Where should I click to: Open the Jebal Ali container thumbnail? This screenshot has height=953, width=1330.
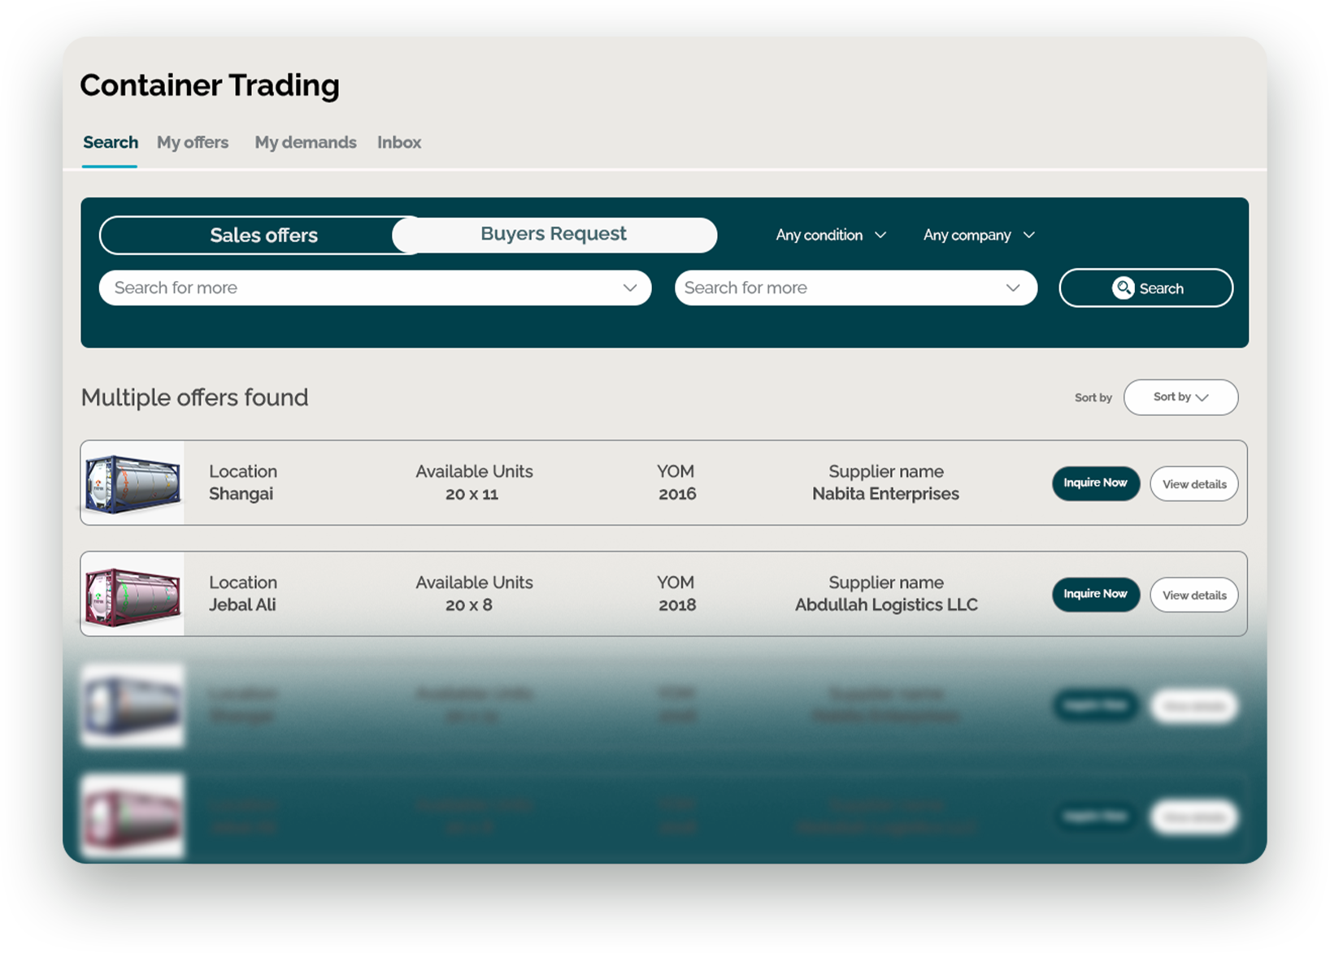tap(133, 595)
